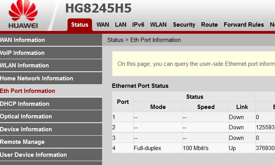This screenshot has width=275, height=165.
Task: Open the Forward Rules tab
Action: [x=244, y=25]
